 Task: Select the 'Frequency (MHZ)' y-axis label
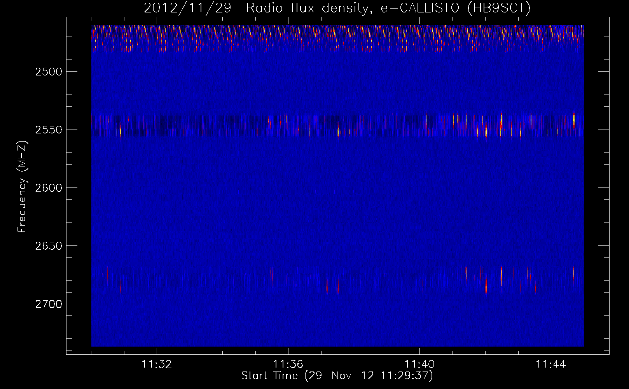coord(23,187)
